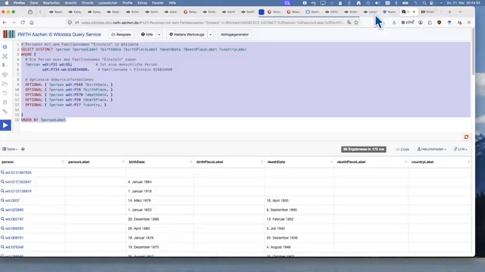Sort by the deathDate column header

(x=299, y=162)
